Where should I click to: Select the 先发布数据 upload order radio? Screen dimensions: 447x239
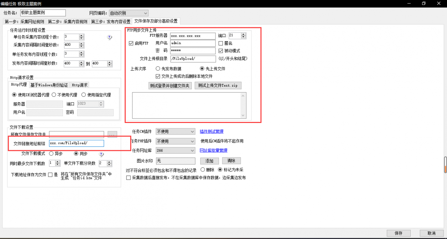tap(158, 68)
